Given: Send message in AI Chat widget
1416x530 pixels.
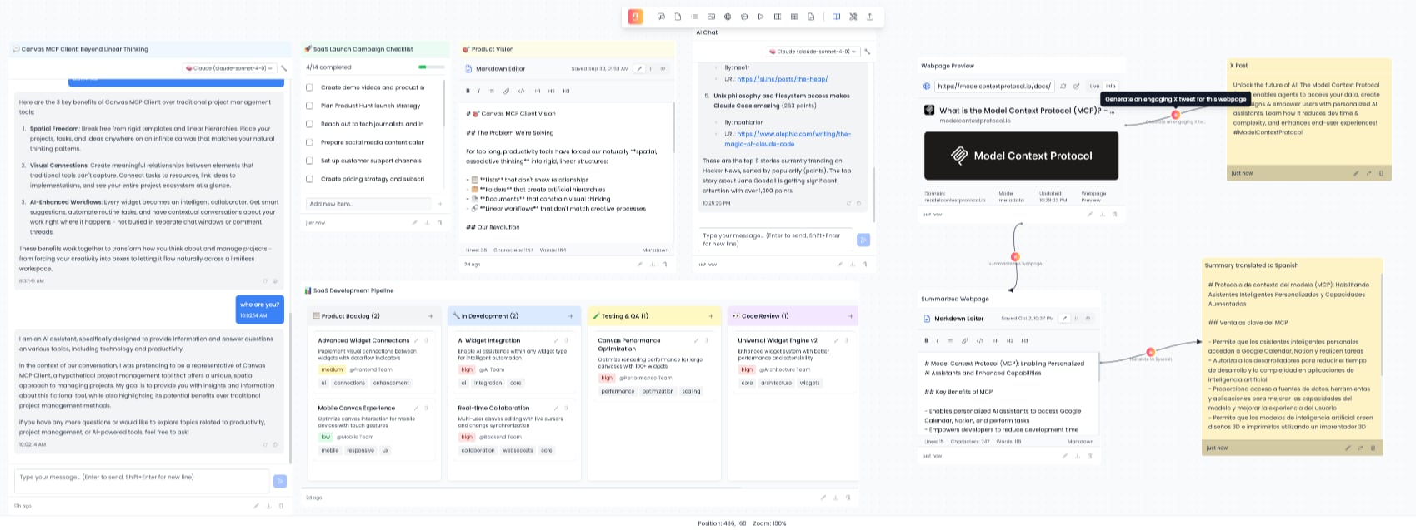Looking at the screenshot, I should (863, 240).
